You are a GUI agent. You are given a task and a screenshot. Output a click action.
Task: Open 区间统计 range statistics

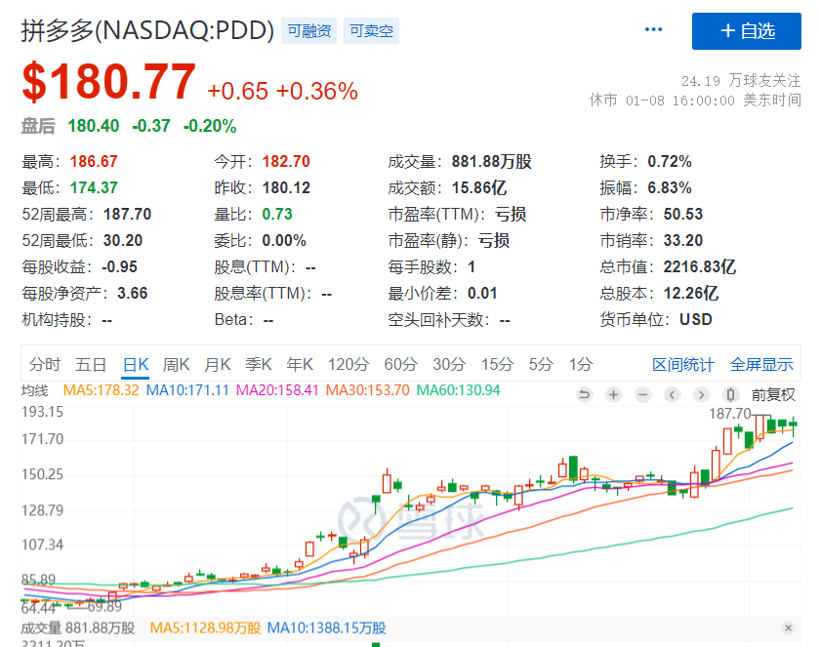683,364
